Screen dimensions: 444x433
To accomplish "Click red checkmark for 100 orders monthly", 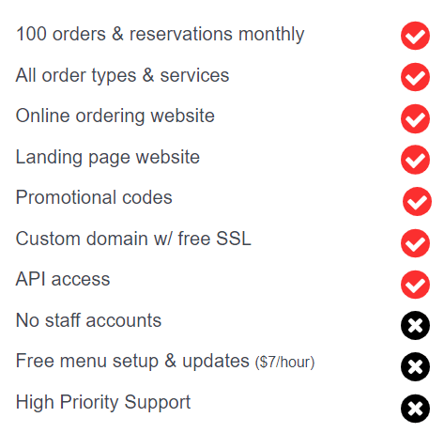I will pos(415,36).
